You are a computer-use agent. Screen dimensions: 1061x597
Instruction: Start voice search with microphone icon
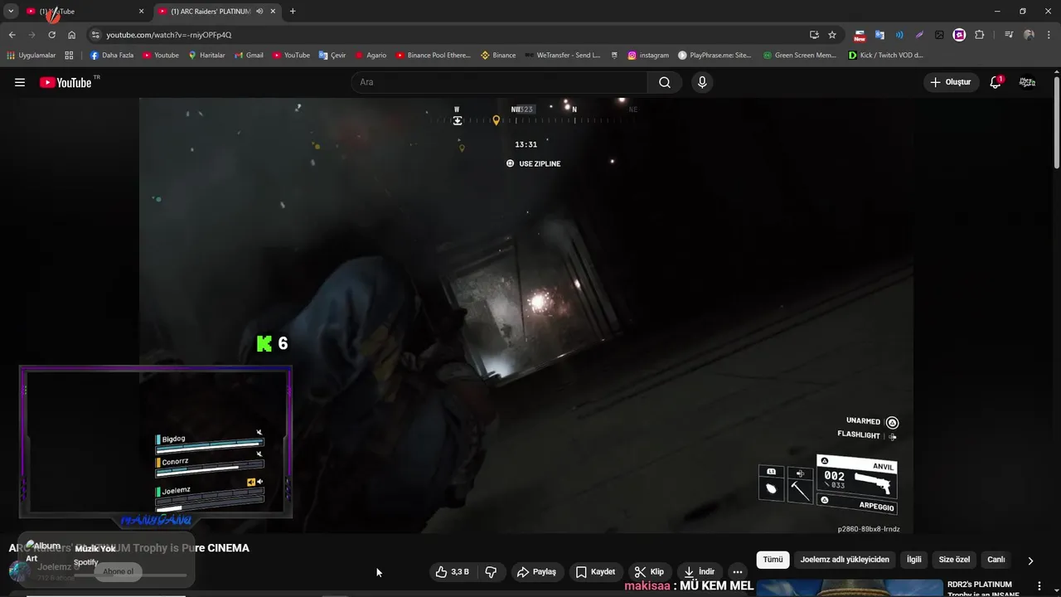[x=702, y=82]
